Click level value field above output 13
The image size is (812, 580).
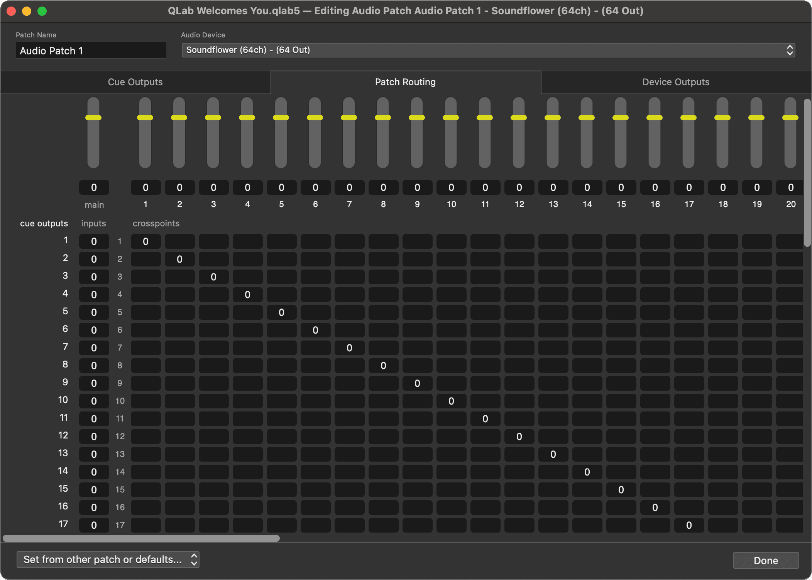(x=553, y=187)
